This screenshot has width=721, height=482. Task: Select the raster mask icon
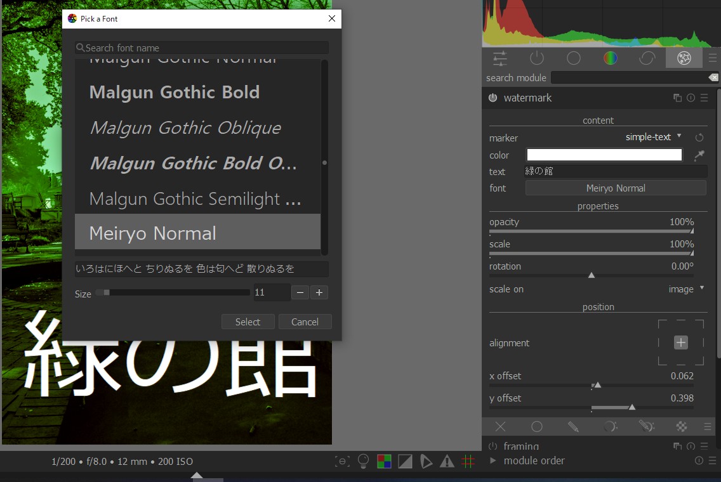pos(682,427)
